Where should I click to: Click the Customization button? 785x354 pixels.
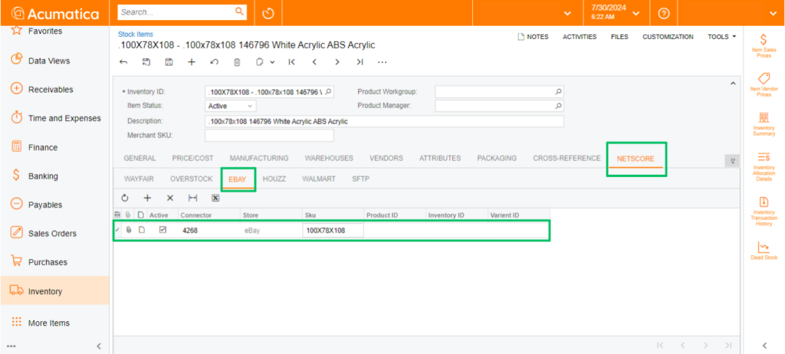coord(668,37)
